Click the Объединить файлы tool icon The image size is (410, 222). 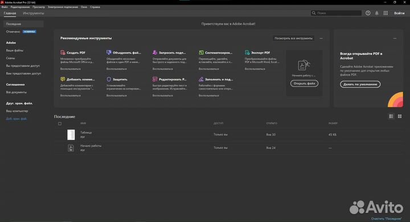[x=109, y=52]
